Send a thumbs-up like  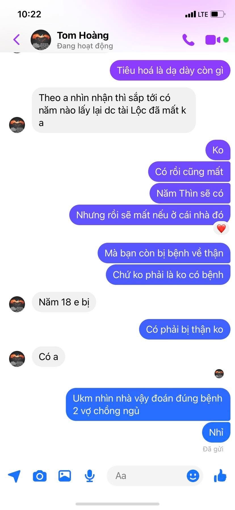(220, 475)
